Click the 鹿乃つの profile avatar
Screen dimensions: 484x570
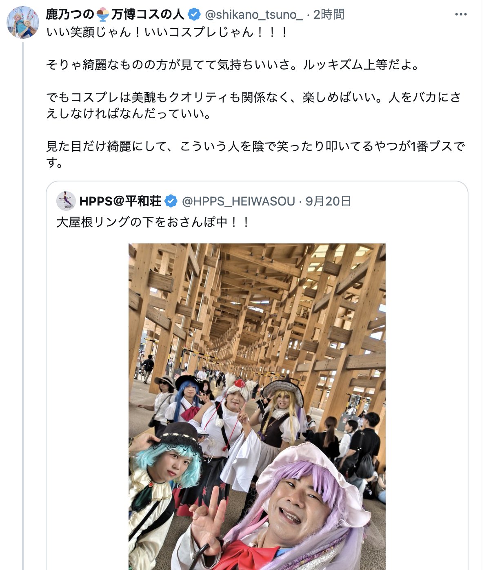pyautogui.click(x=23, y=22)
